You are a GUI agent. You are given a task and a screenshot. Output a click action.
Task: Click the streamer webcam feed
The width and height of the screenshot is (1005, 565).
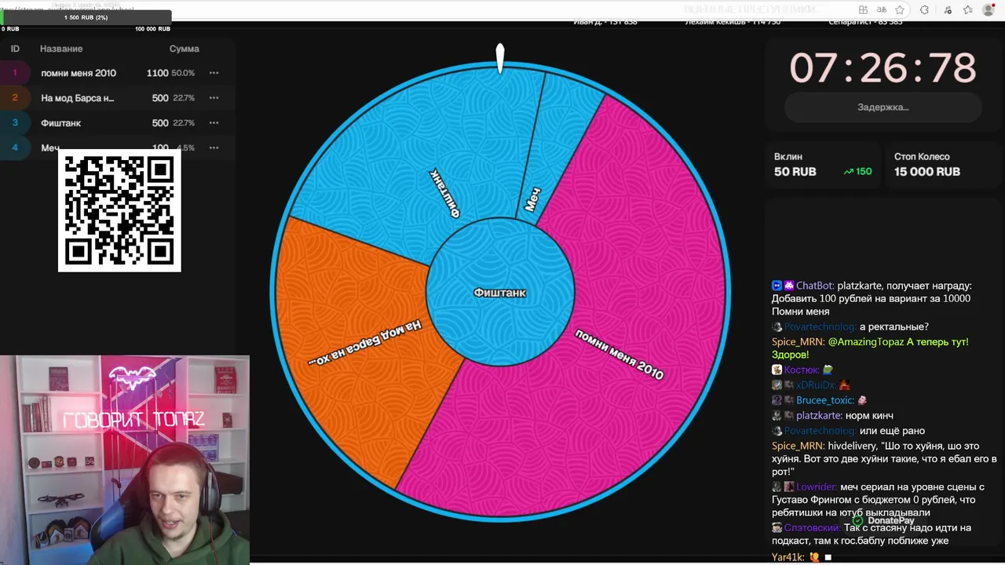124,460
